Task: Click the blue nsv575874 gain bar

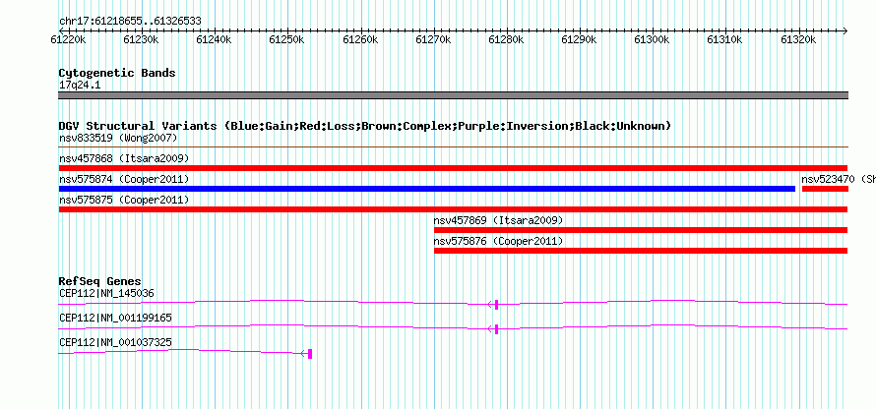Action: [427, 189]
